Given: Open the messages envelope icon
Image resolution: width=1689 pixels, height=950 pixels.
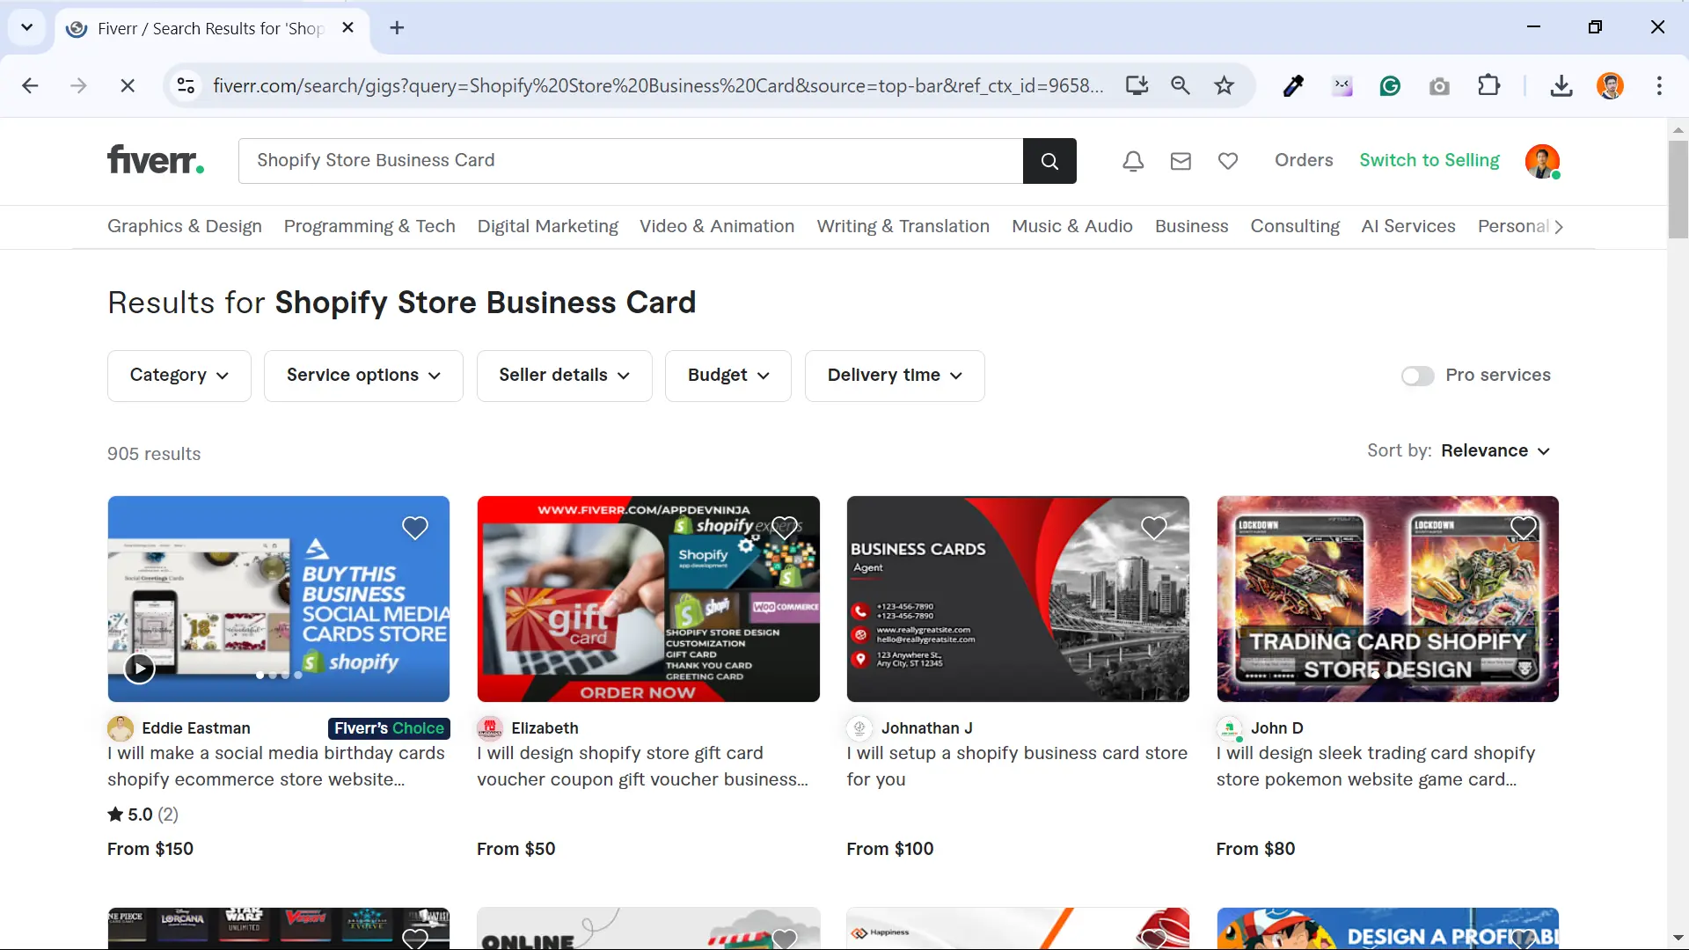Looking at the screenshot, I should point(1181,161).
